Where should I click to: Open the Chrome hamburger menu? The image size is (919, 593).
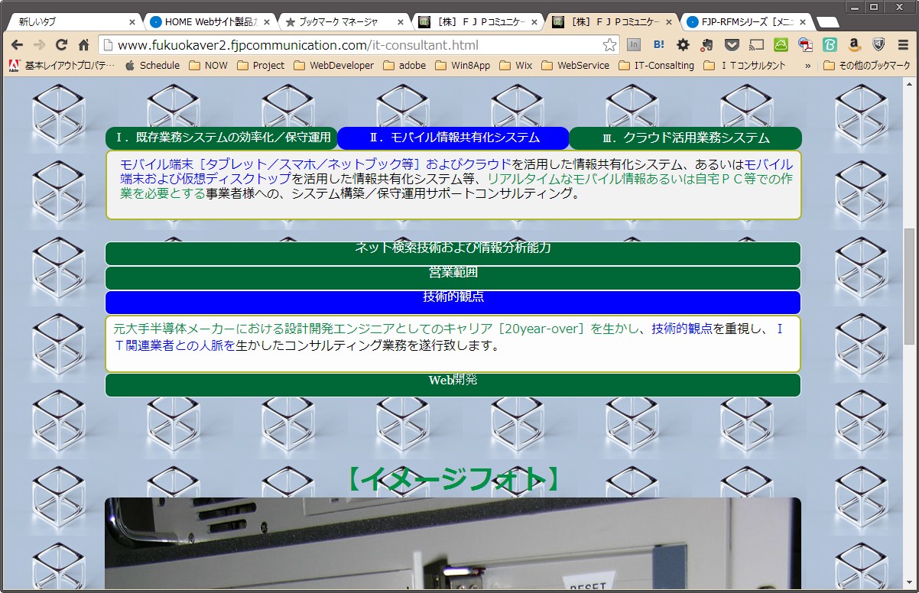tap(903, 45)
